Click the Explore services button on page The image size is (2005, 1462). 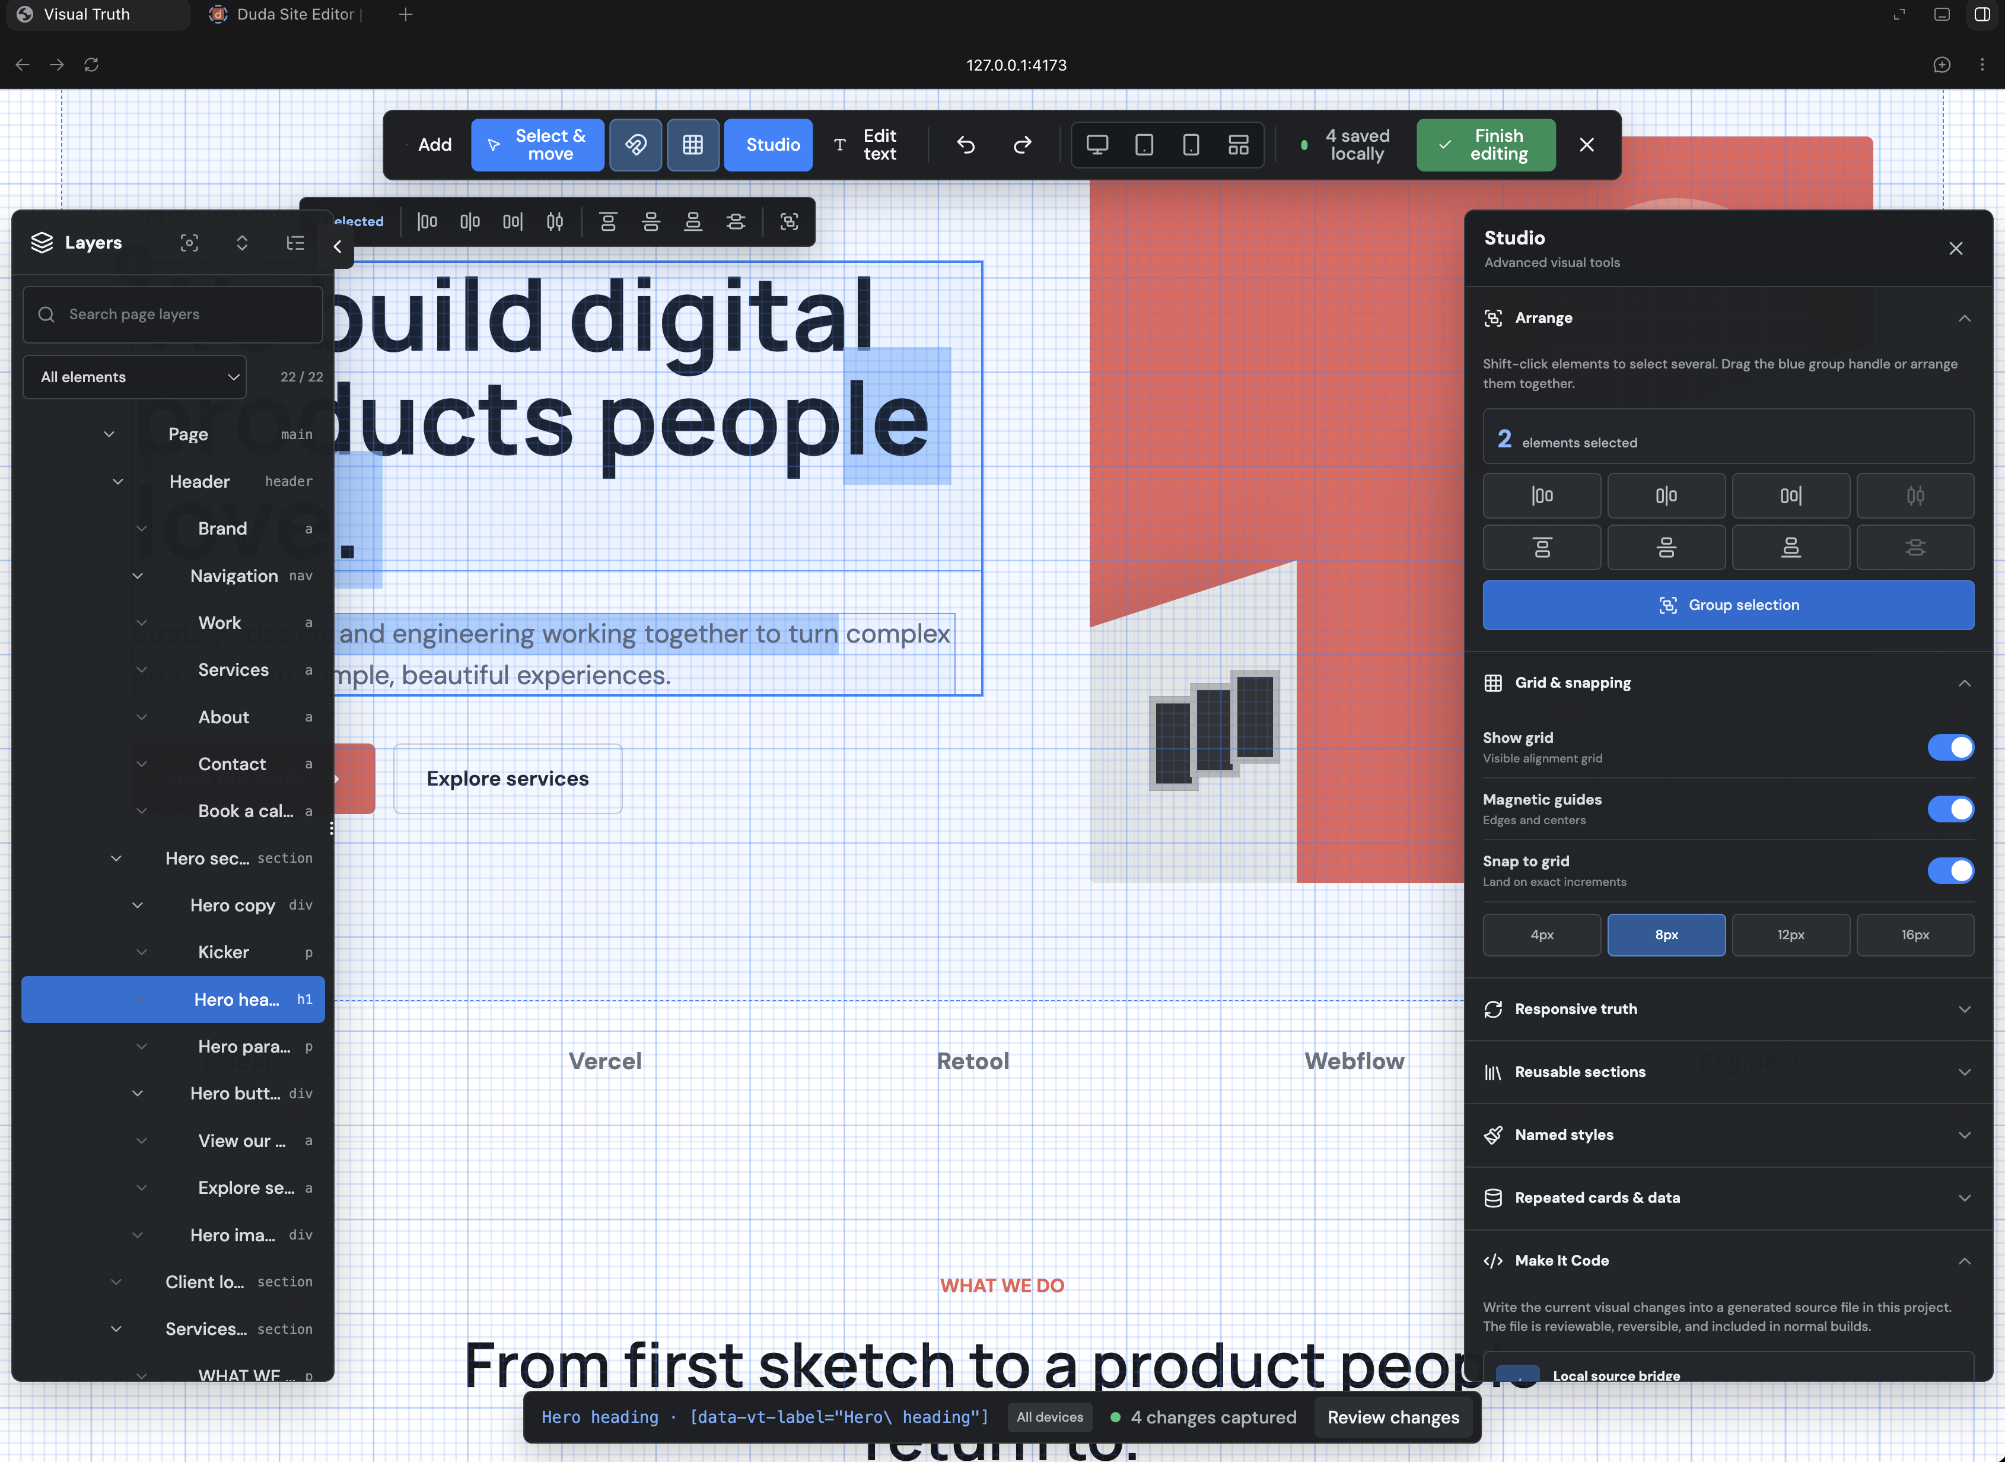[507, 779]
